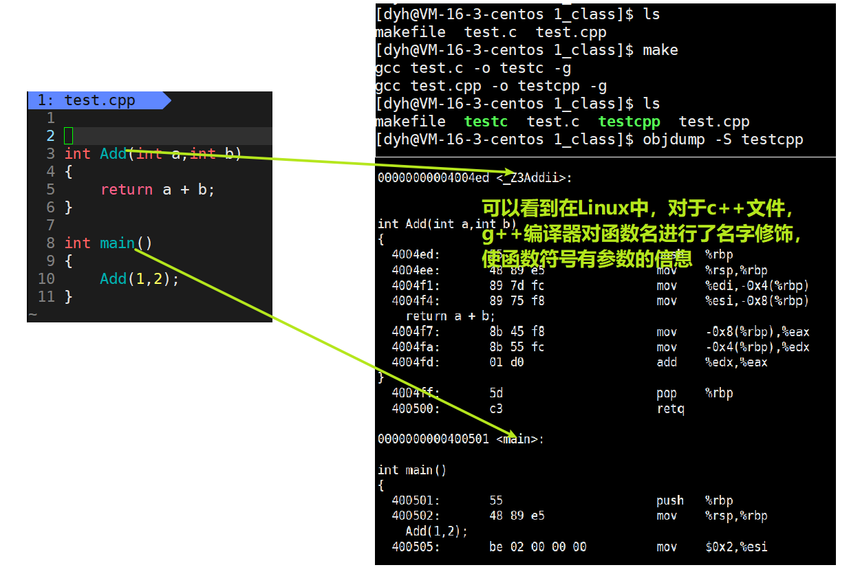Image resolution: width=860 pixels, height=574 pixels.
Task: Click the closing brace on vim line 11
Action: (x=68, y=296)
